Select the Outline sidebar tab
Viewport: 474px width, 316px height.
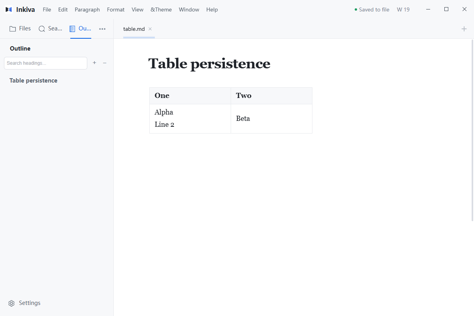tap(81, 28)
